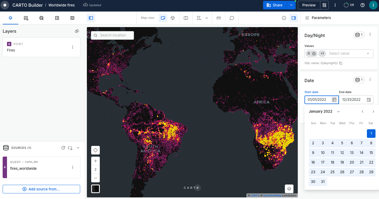Screen dimensions: 379x199
Task: Expand the Share button dropdown arrow
Action: point(291,5)
